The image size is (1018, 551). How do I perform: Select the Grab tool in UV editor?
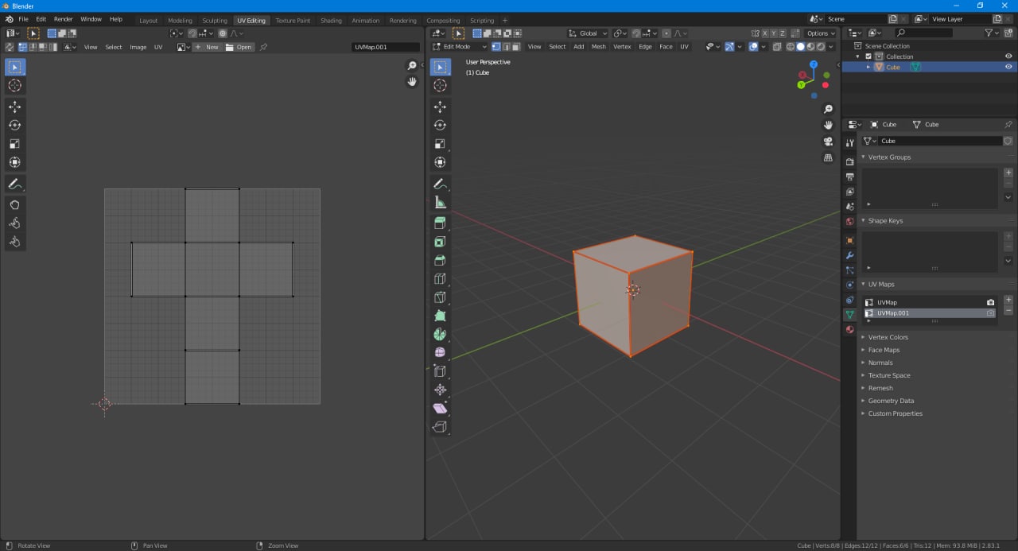tap(14, 205)
